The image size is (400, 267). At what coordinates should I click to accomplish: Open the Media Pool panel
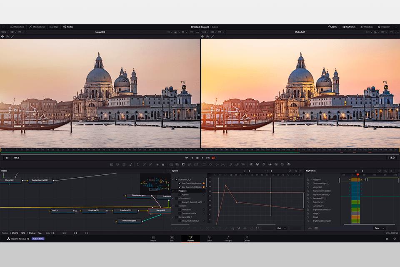coord(17,27)
